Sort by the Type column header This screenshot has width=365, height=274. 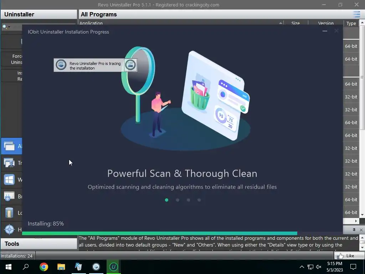(x=351, y=23)
